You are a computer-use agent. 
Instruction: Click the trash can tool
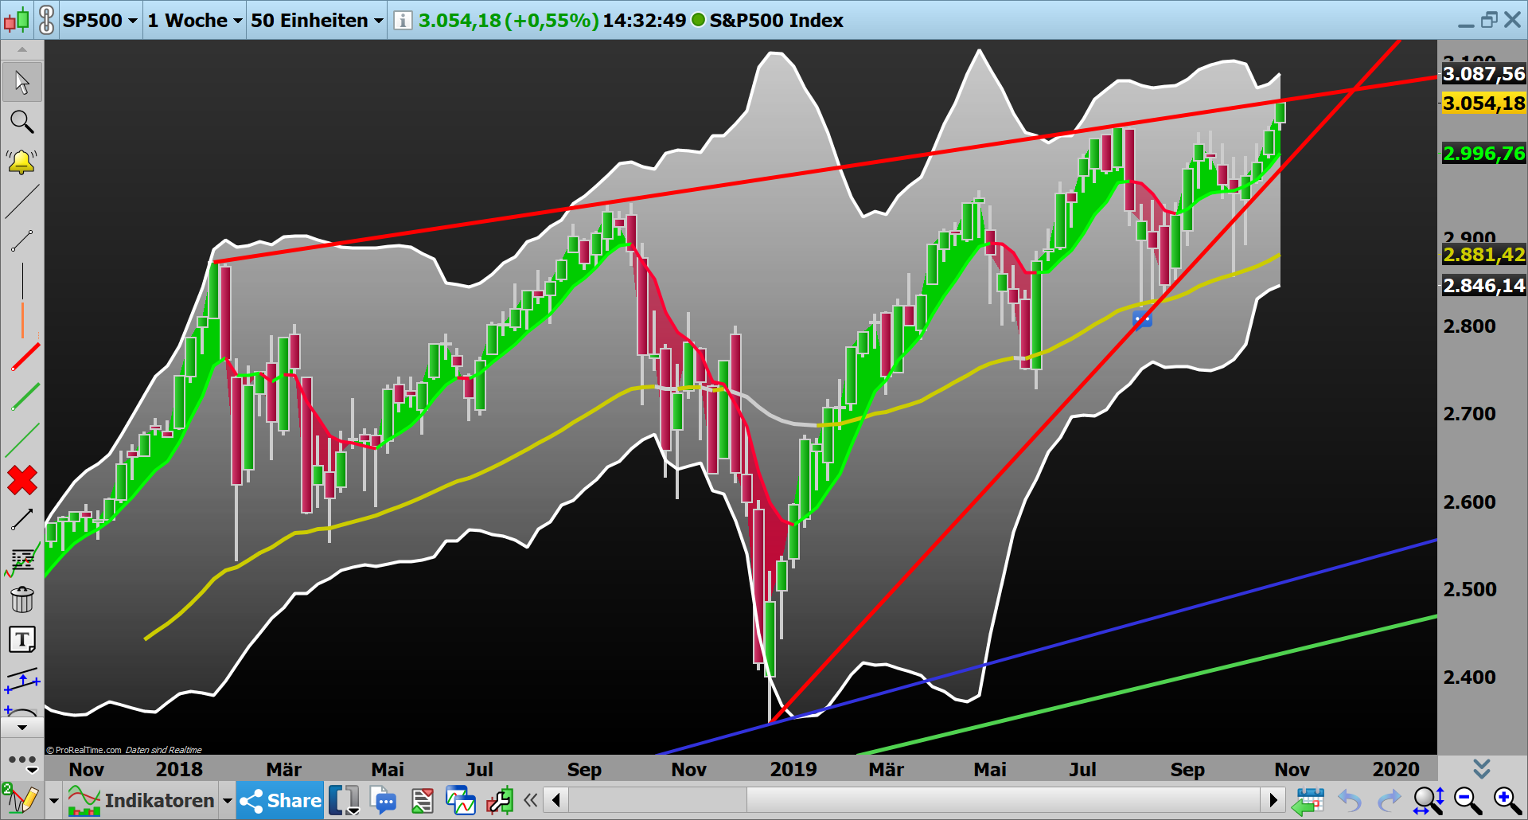pyautogui.click(x=22, y=599)
